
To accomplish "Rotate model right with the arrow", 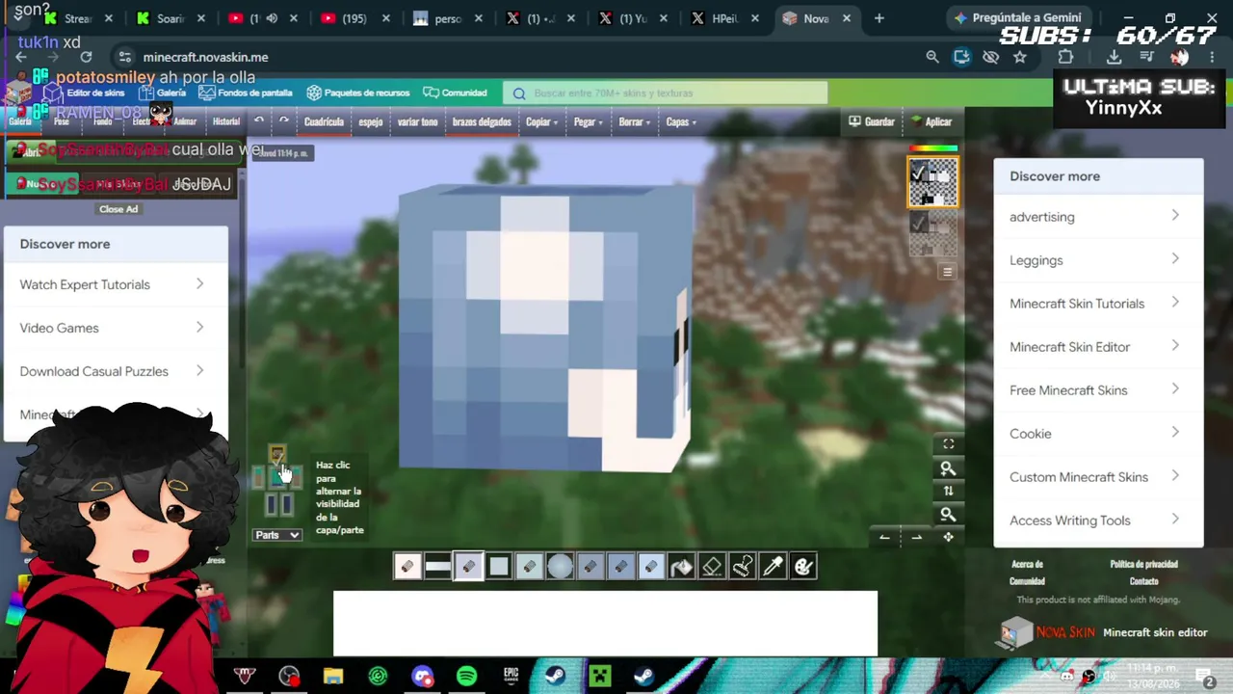I will click(x=916, y=538).
